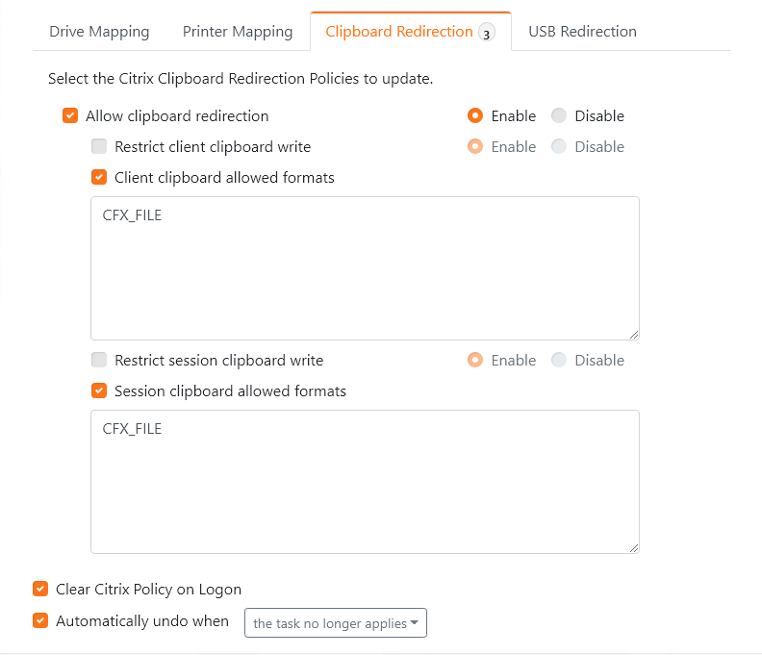The width and height of the screenshot is (762, 655).
Task: Toggle Automatically undo when checkbox
Action: [40, 621]
